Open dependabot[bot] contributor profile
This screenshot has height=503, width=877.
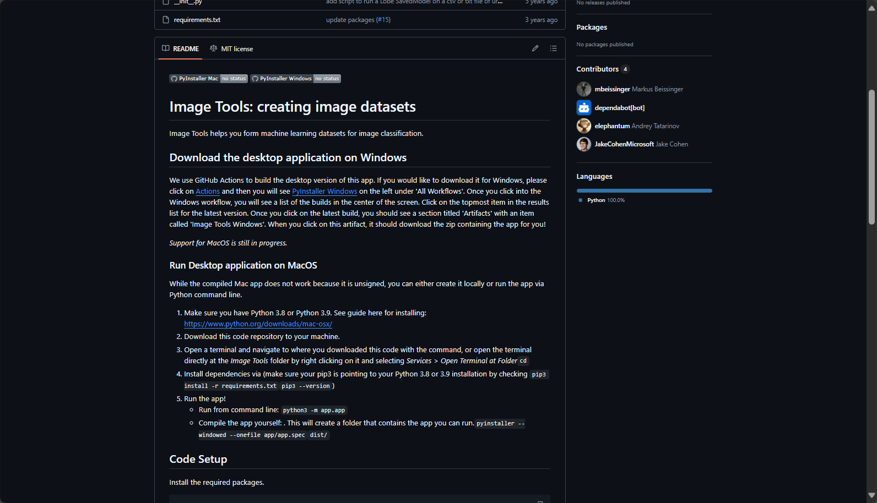click(x=620, y=108)
